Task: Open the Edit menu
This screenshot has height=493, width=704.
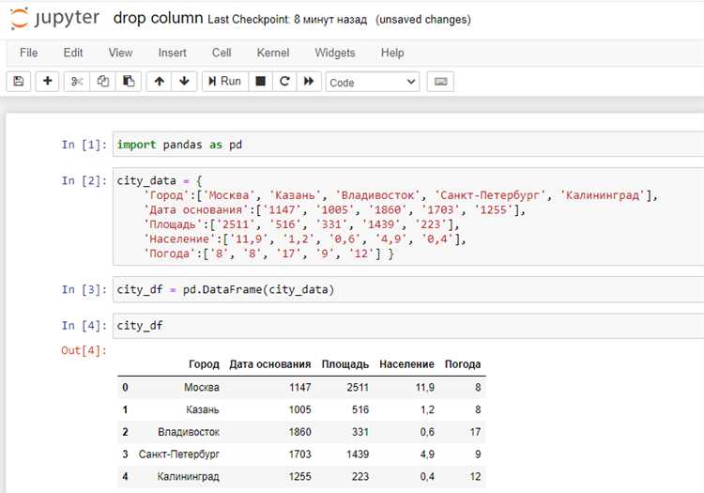Action: 72,53
